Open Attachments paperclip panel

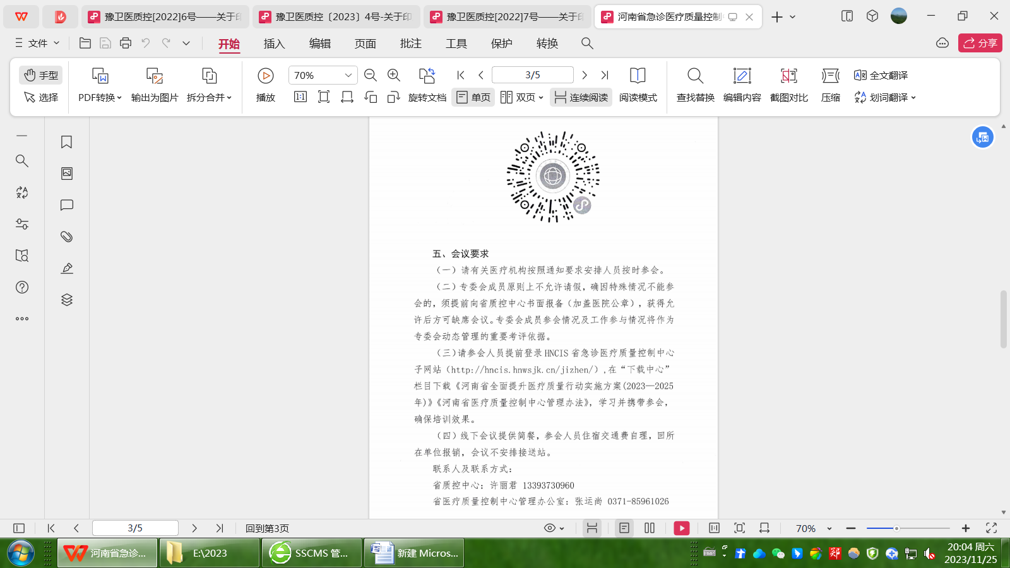[66, 237]
